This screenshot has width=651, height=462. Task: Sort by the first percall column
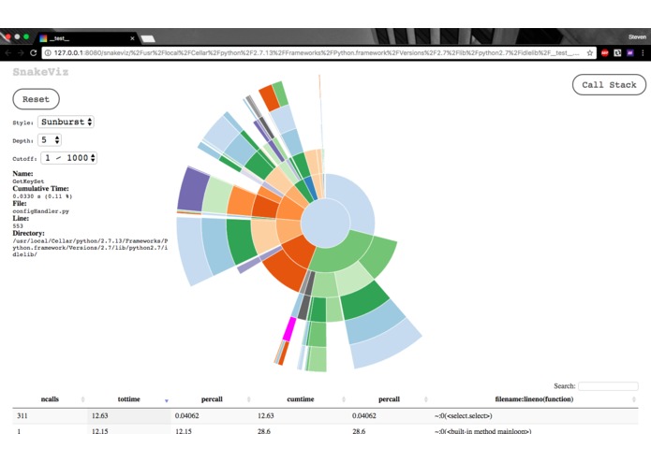tap(212, 399)
